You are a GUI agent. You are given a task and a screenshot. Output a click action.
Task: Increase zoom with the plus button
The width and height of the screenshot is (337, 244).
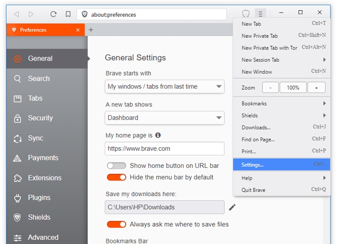pyautogui.click(x=316, y=87)
